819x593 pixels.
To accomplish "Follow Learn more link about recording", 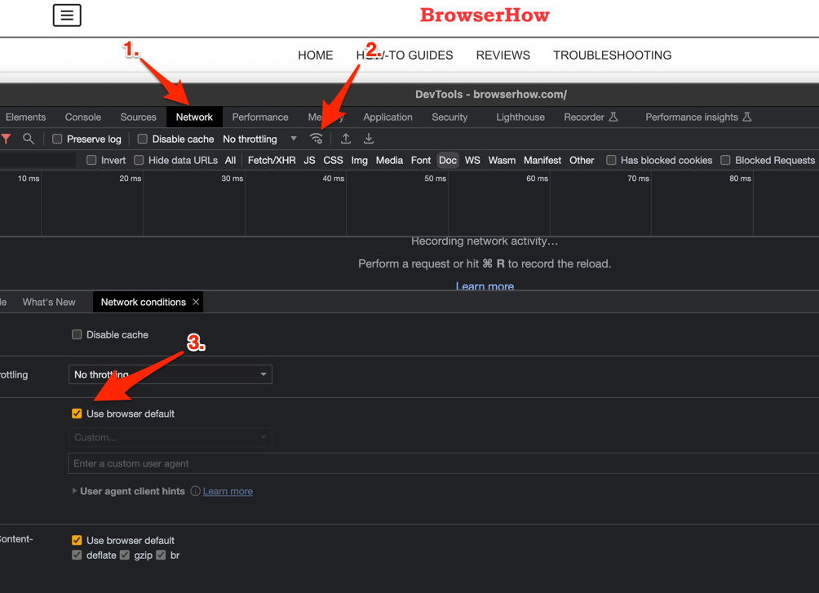I will (485, 285).
